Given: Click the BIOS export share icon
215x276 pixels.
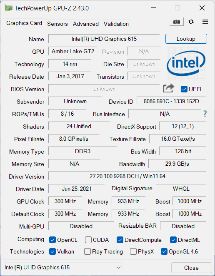Looking at the screenshot, I should [x=168, y=88].
